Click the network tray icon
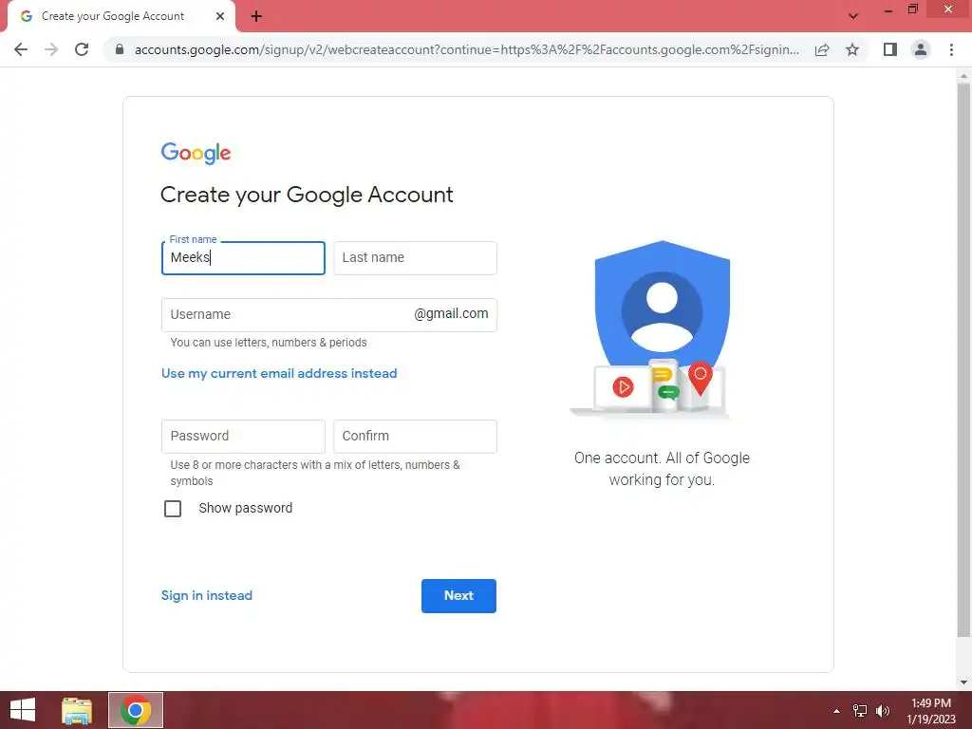The image size is (972, 729). click(860, 711)
